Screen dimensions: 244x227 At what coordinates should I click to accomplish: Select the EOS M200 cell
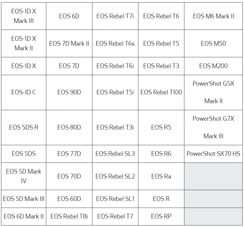coord(213,66)
